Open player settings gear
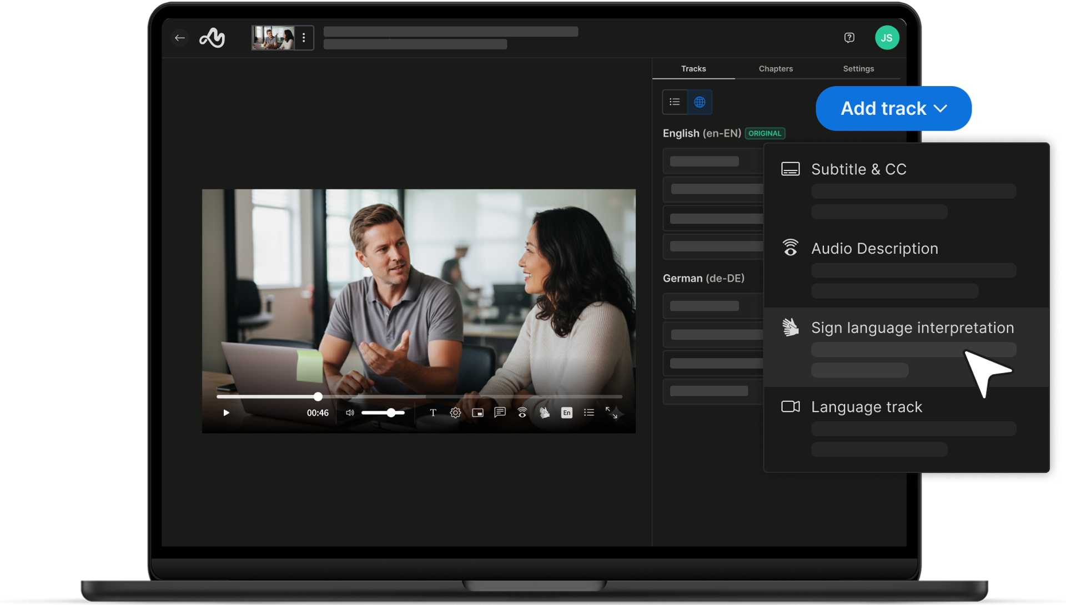The width and height of the screenshot is (1066, 605). click(455, 412)
